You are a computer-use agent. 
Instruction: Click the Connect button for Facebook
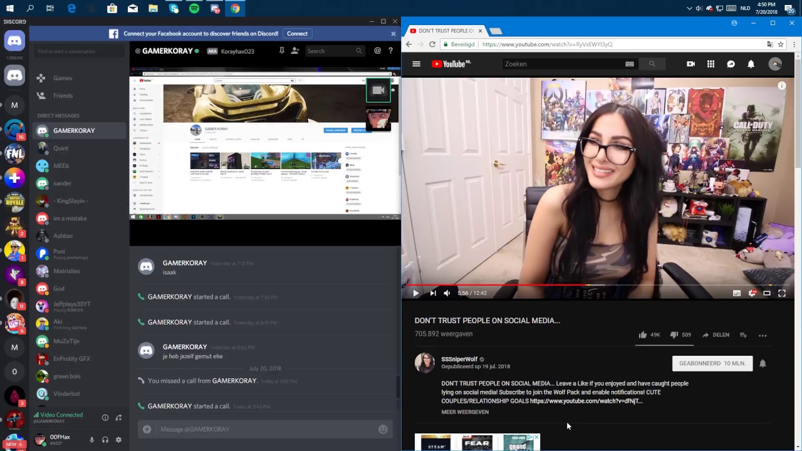[298, 34]
